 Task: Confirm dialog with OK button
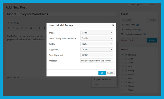click(x=102, y=73)
